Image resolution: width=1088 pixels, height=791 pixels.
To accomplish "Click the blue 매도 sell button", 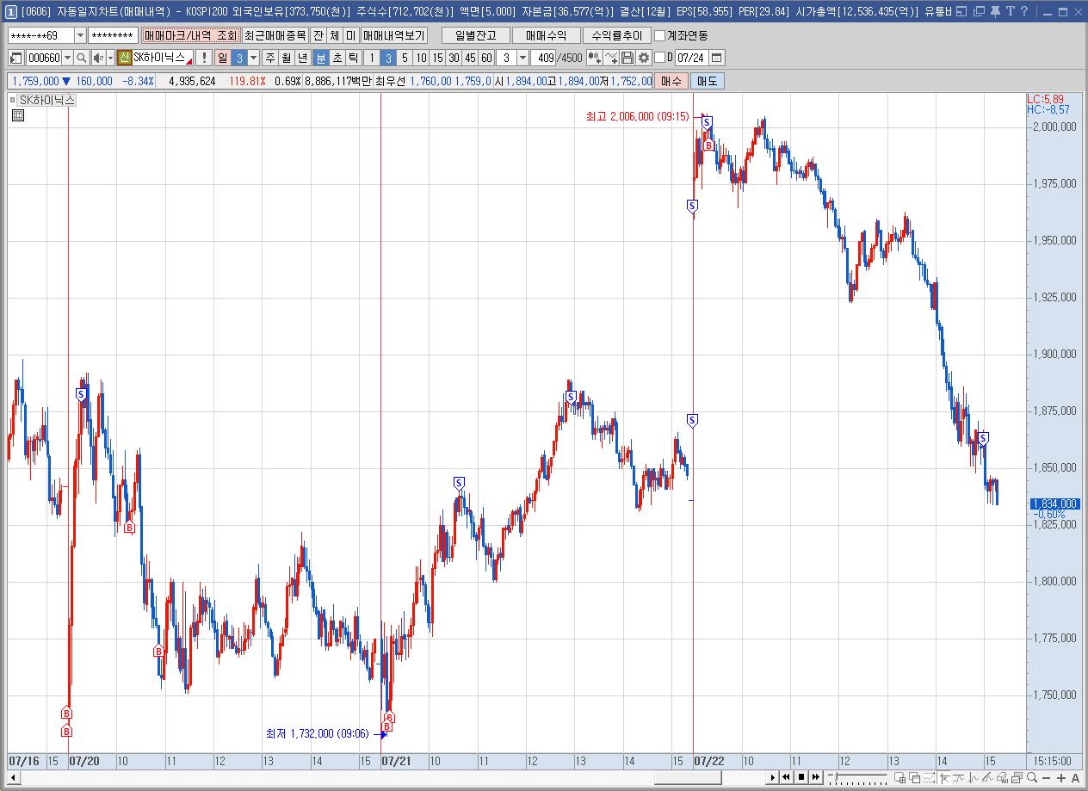I will pos(707,81).
